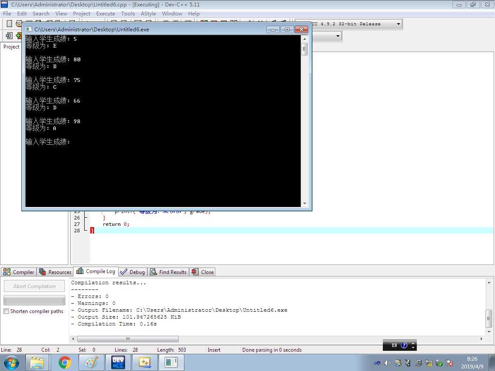Image resolution: width=495 pixels, height=371 pixels.
Task: Click the compile log scroll right arrow
Action: (481, 339)
